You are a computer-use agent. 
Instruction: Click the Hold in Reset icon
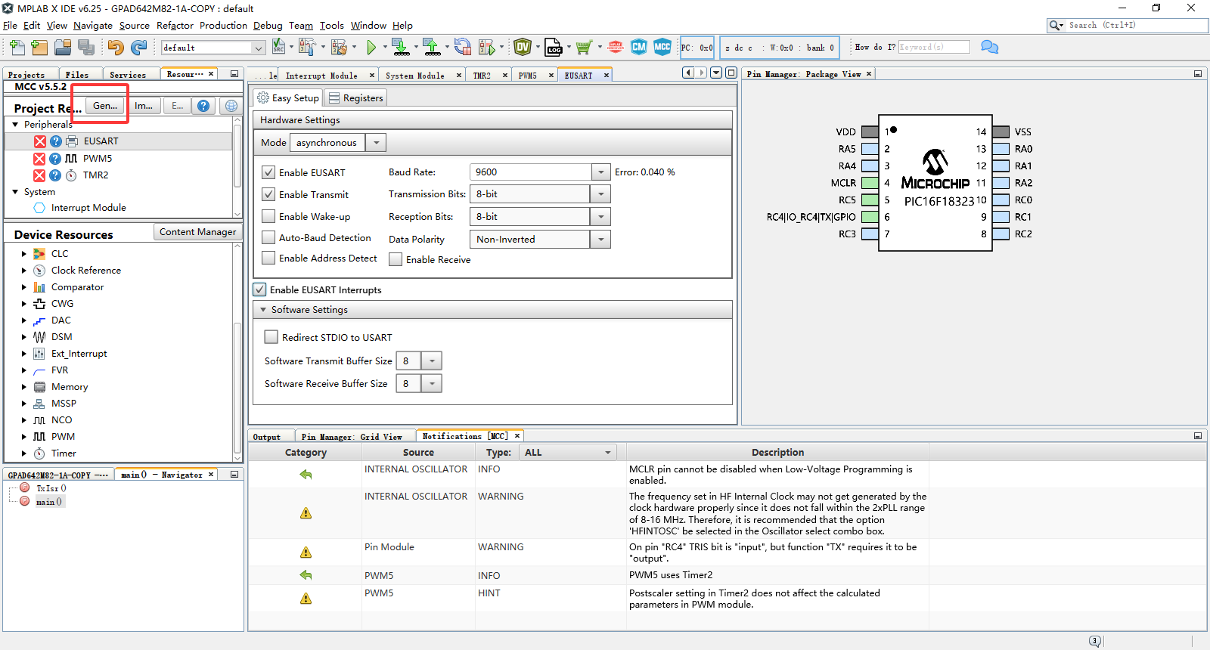pos(462,48)
